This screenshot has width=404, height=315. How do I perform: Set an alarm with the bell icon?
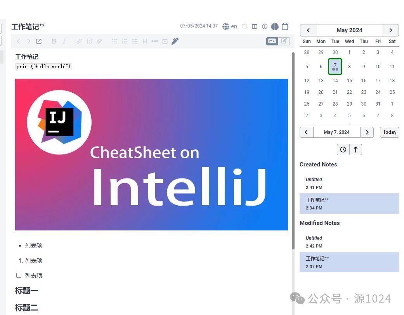pyautogui.click(x=244, y=26)
